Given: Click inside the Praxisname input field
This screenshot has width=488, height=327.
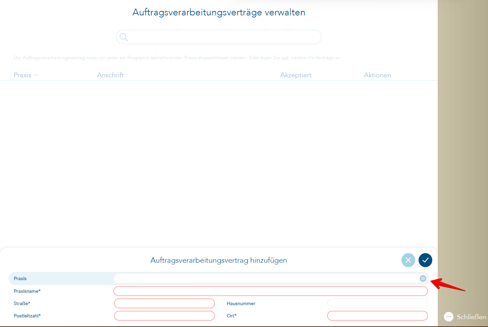Looking at the screenshot, I should (270, 291).
